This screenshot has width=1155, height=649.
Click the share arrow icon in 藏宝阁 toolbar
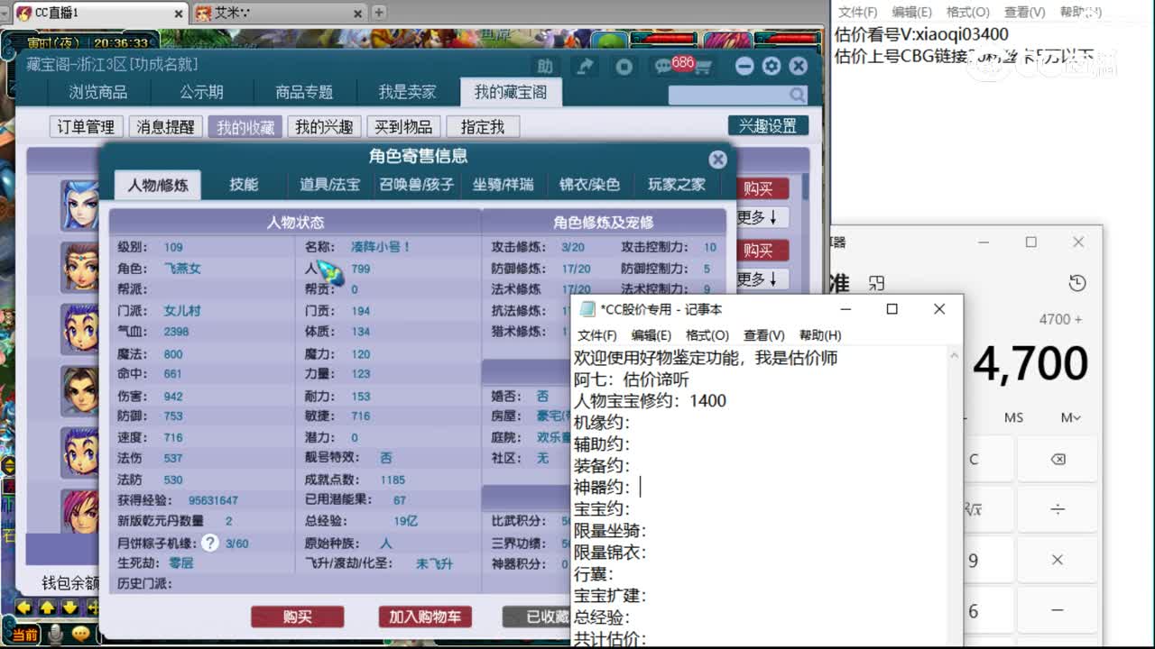(x=585, y=66)
